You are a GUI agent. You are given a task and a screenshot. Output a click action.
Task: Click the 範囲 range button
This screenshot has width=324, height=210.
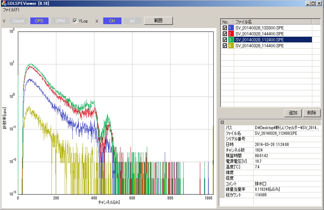[158, 21]
